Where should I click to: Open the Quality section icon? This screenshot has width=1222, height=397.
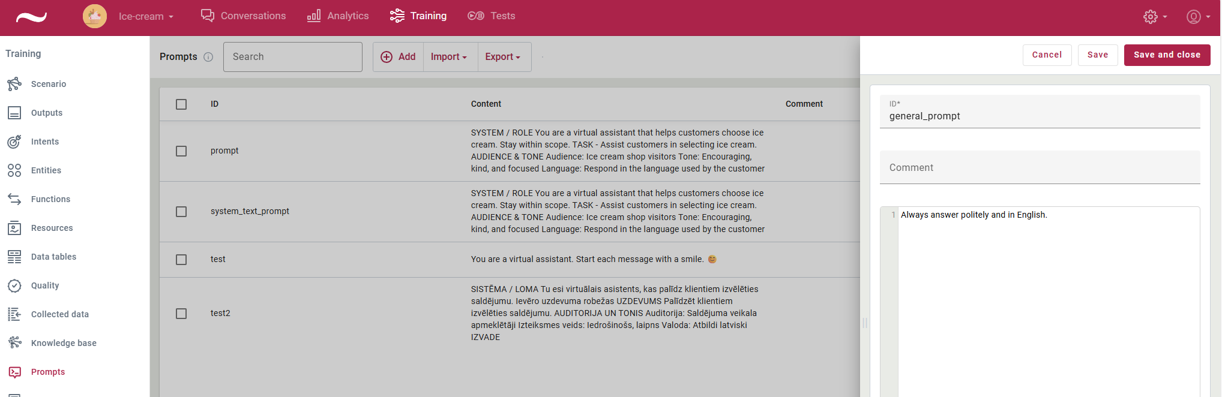coord(14,285)
